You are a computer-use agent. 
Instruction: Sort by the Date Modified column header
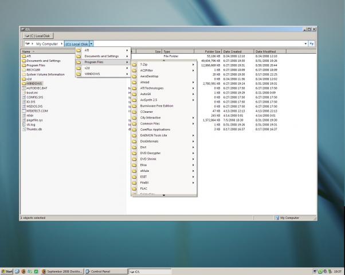point(270,52)
